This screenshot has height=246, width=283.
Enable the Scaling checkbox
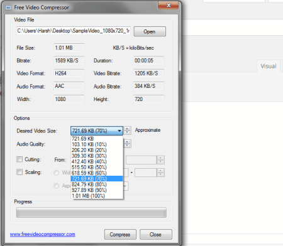click(x=19, y=172)
